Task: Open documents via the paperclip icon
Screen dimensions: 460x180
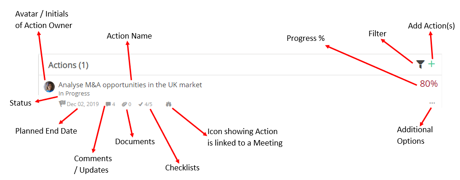Action: coord(124,104)
